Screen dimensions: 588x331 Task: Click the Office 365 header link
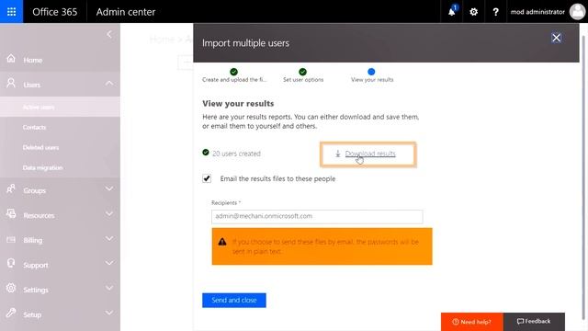pos(55,12)
